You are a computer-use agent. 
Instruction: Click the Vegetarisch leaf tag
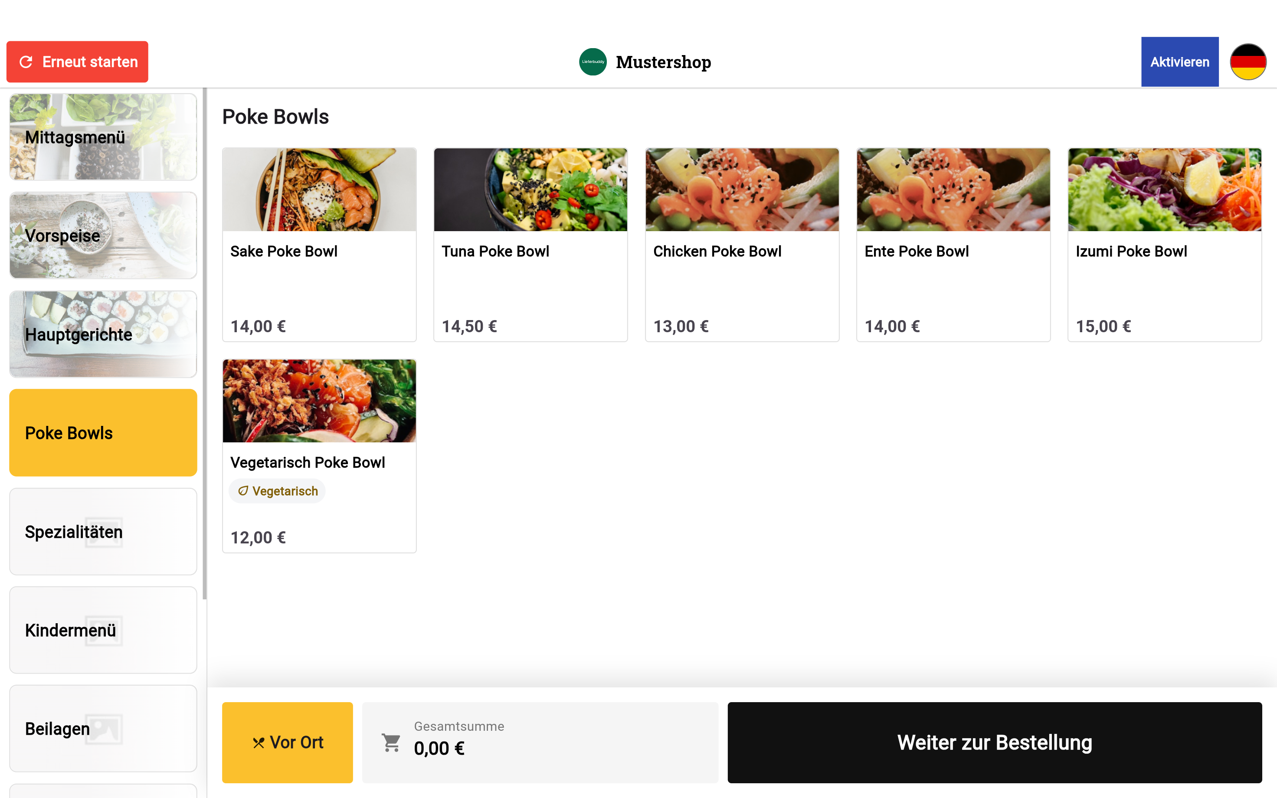277,491
